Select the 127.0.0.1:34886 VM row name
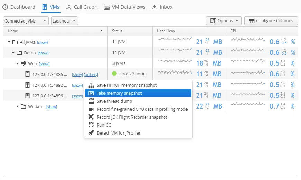The image size is (301, 180). [50, 74]
